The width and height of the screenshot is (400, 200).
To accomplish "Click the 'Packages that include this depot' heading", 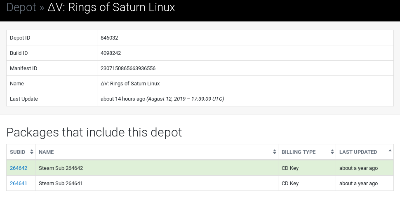I will click(94, 132).
